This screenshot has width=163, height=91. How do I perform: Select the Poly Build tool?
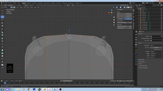tap(2, 50)
